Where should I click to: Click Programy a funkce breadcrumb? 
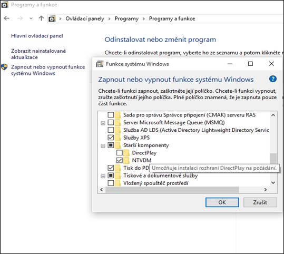pos(172,18)
